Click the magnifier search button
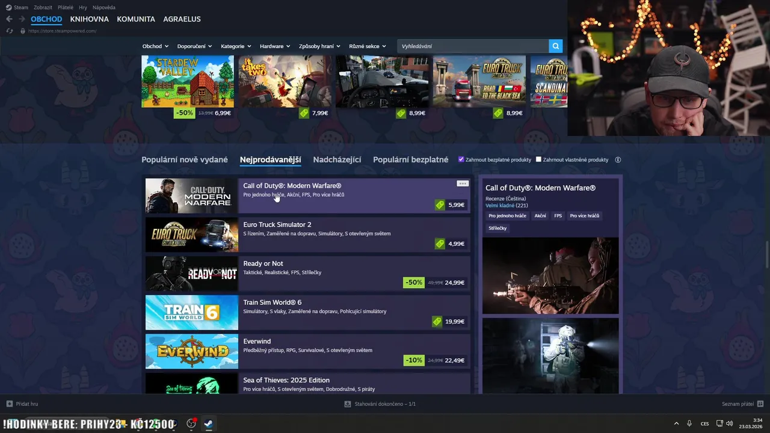Screen dimensions: 770x433 coord(556,46)
